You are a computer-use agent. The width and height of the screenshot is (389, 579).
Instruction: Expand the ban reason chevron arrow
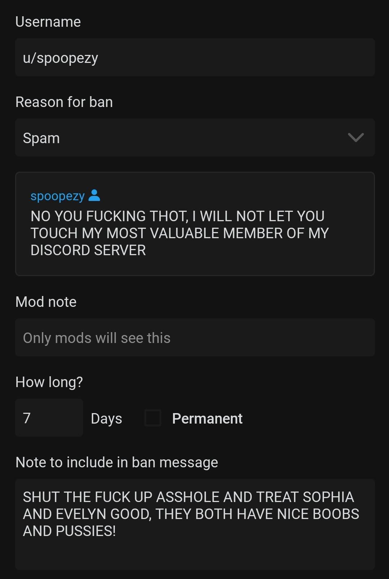(355, 137)
